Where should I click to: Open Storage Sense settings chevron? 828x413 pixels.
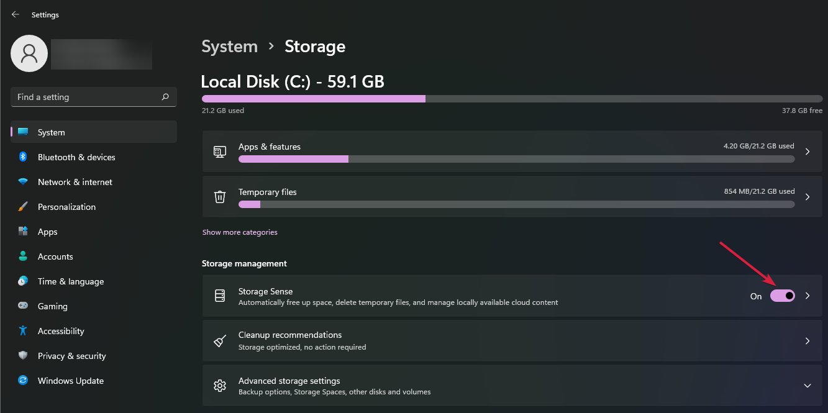tap(808, 296)
